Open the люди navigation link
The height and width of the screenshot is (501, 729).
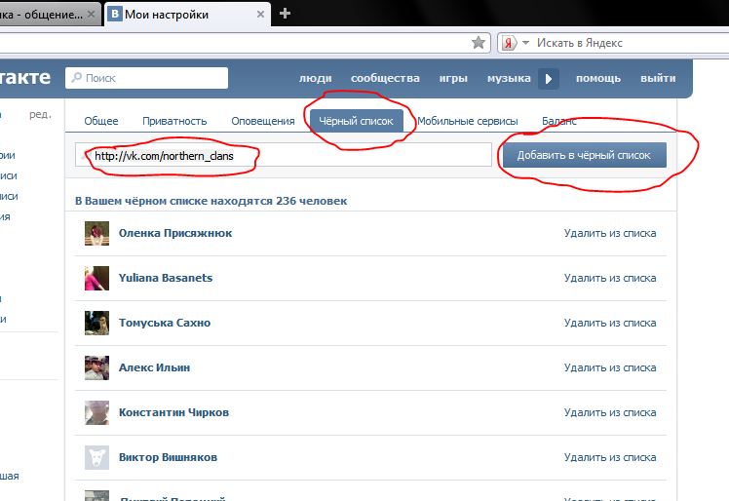[x=315, y=78]
